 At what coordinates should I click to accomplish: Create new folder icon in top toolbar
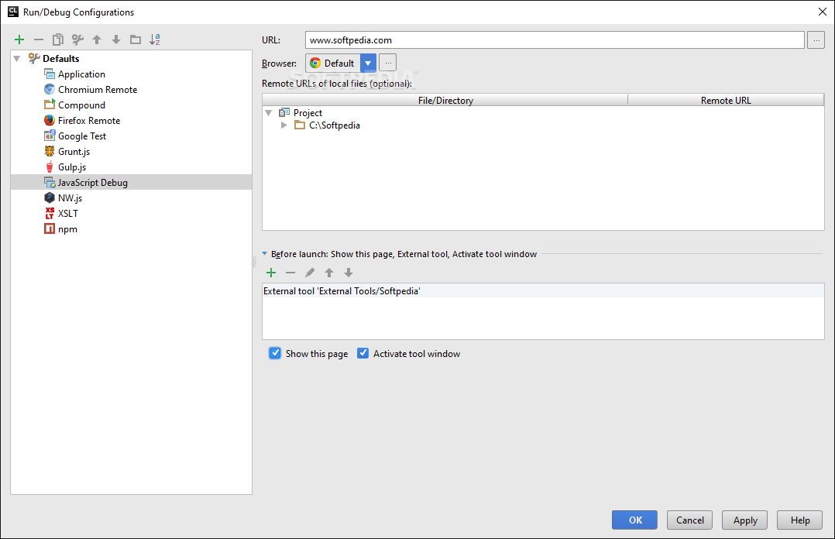[x=136, y=39]
